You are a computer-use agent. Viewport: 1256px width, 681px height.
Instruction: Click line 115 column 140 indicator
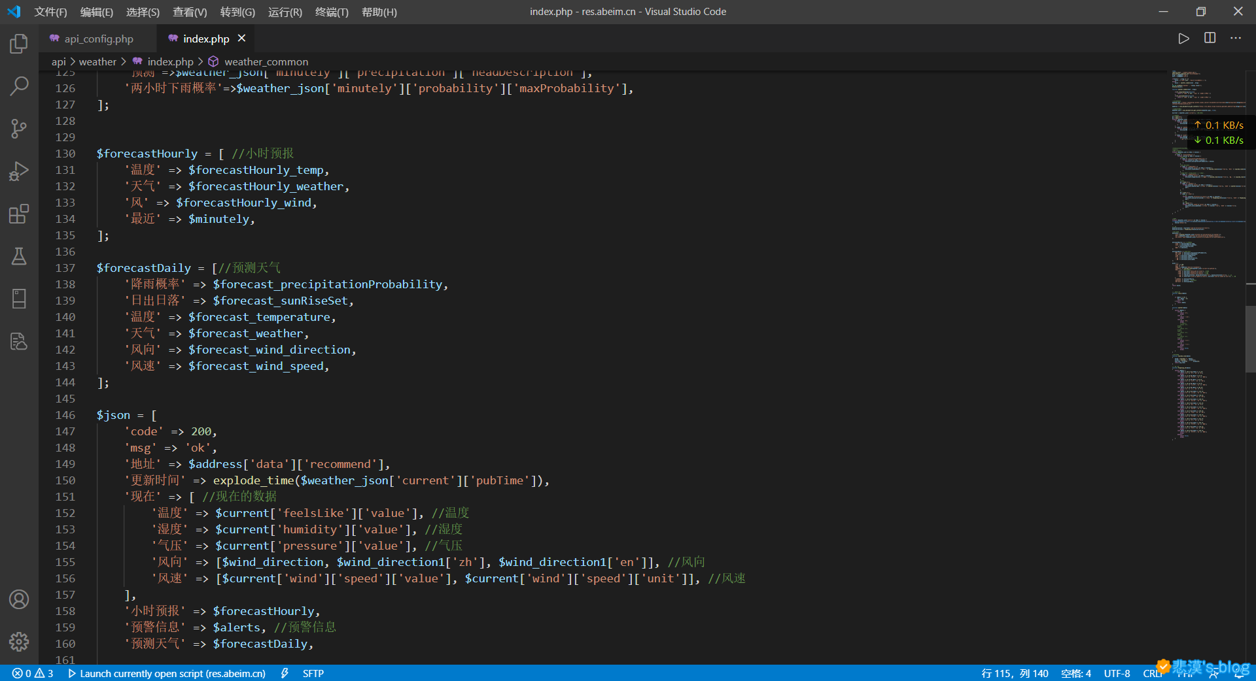[x=1015, y=673]
